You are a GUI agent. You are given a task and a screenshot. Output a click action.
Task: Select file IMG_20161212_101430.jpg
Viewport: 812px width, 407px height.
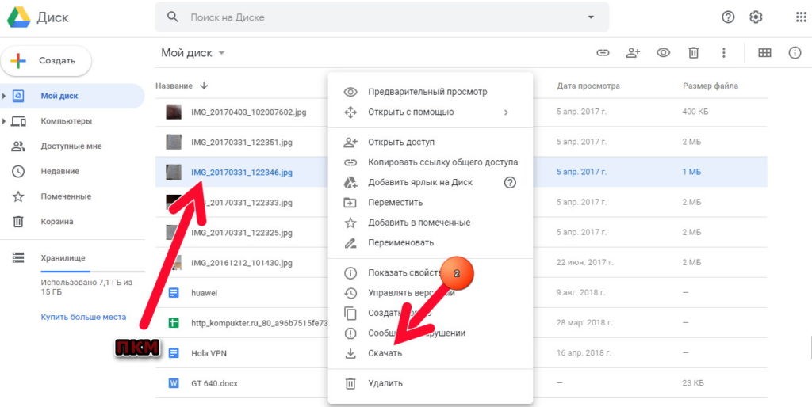point(242,263)
